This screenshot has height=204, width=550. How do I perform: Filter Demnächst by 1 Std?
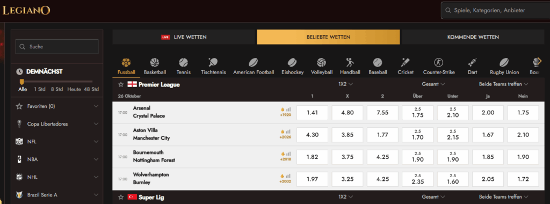[40, 89]
